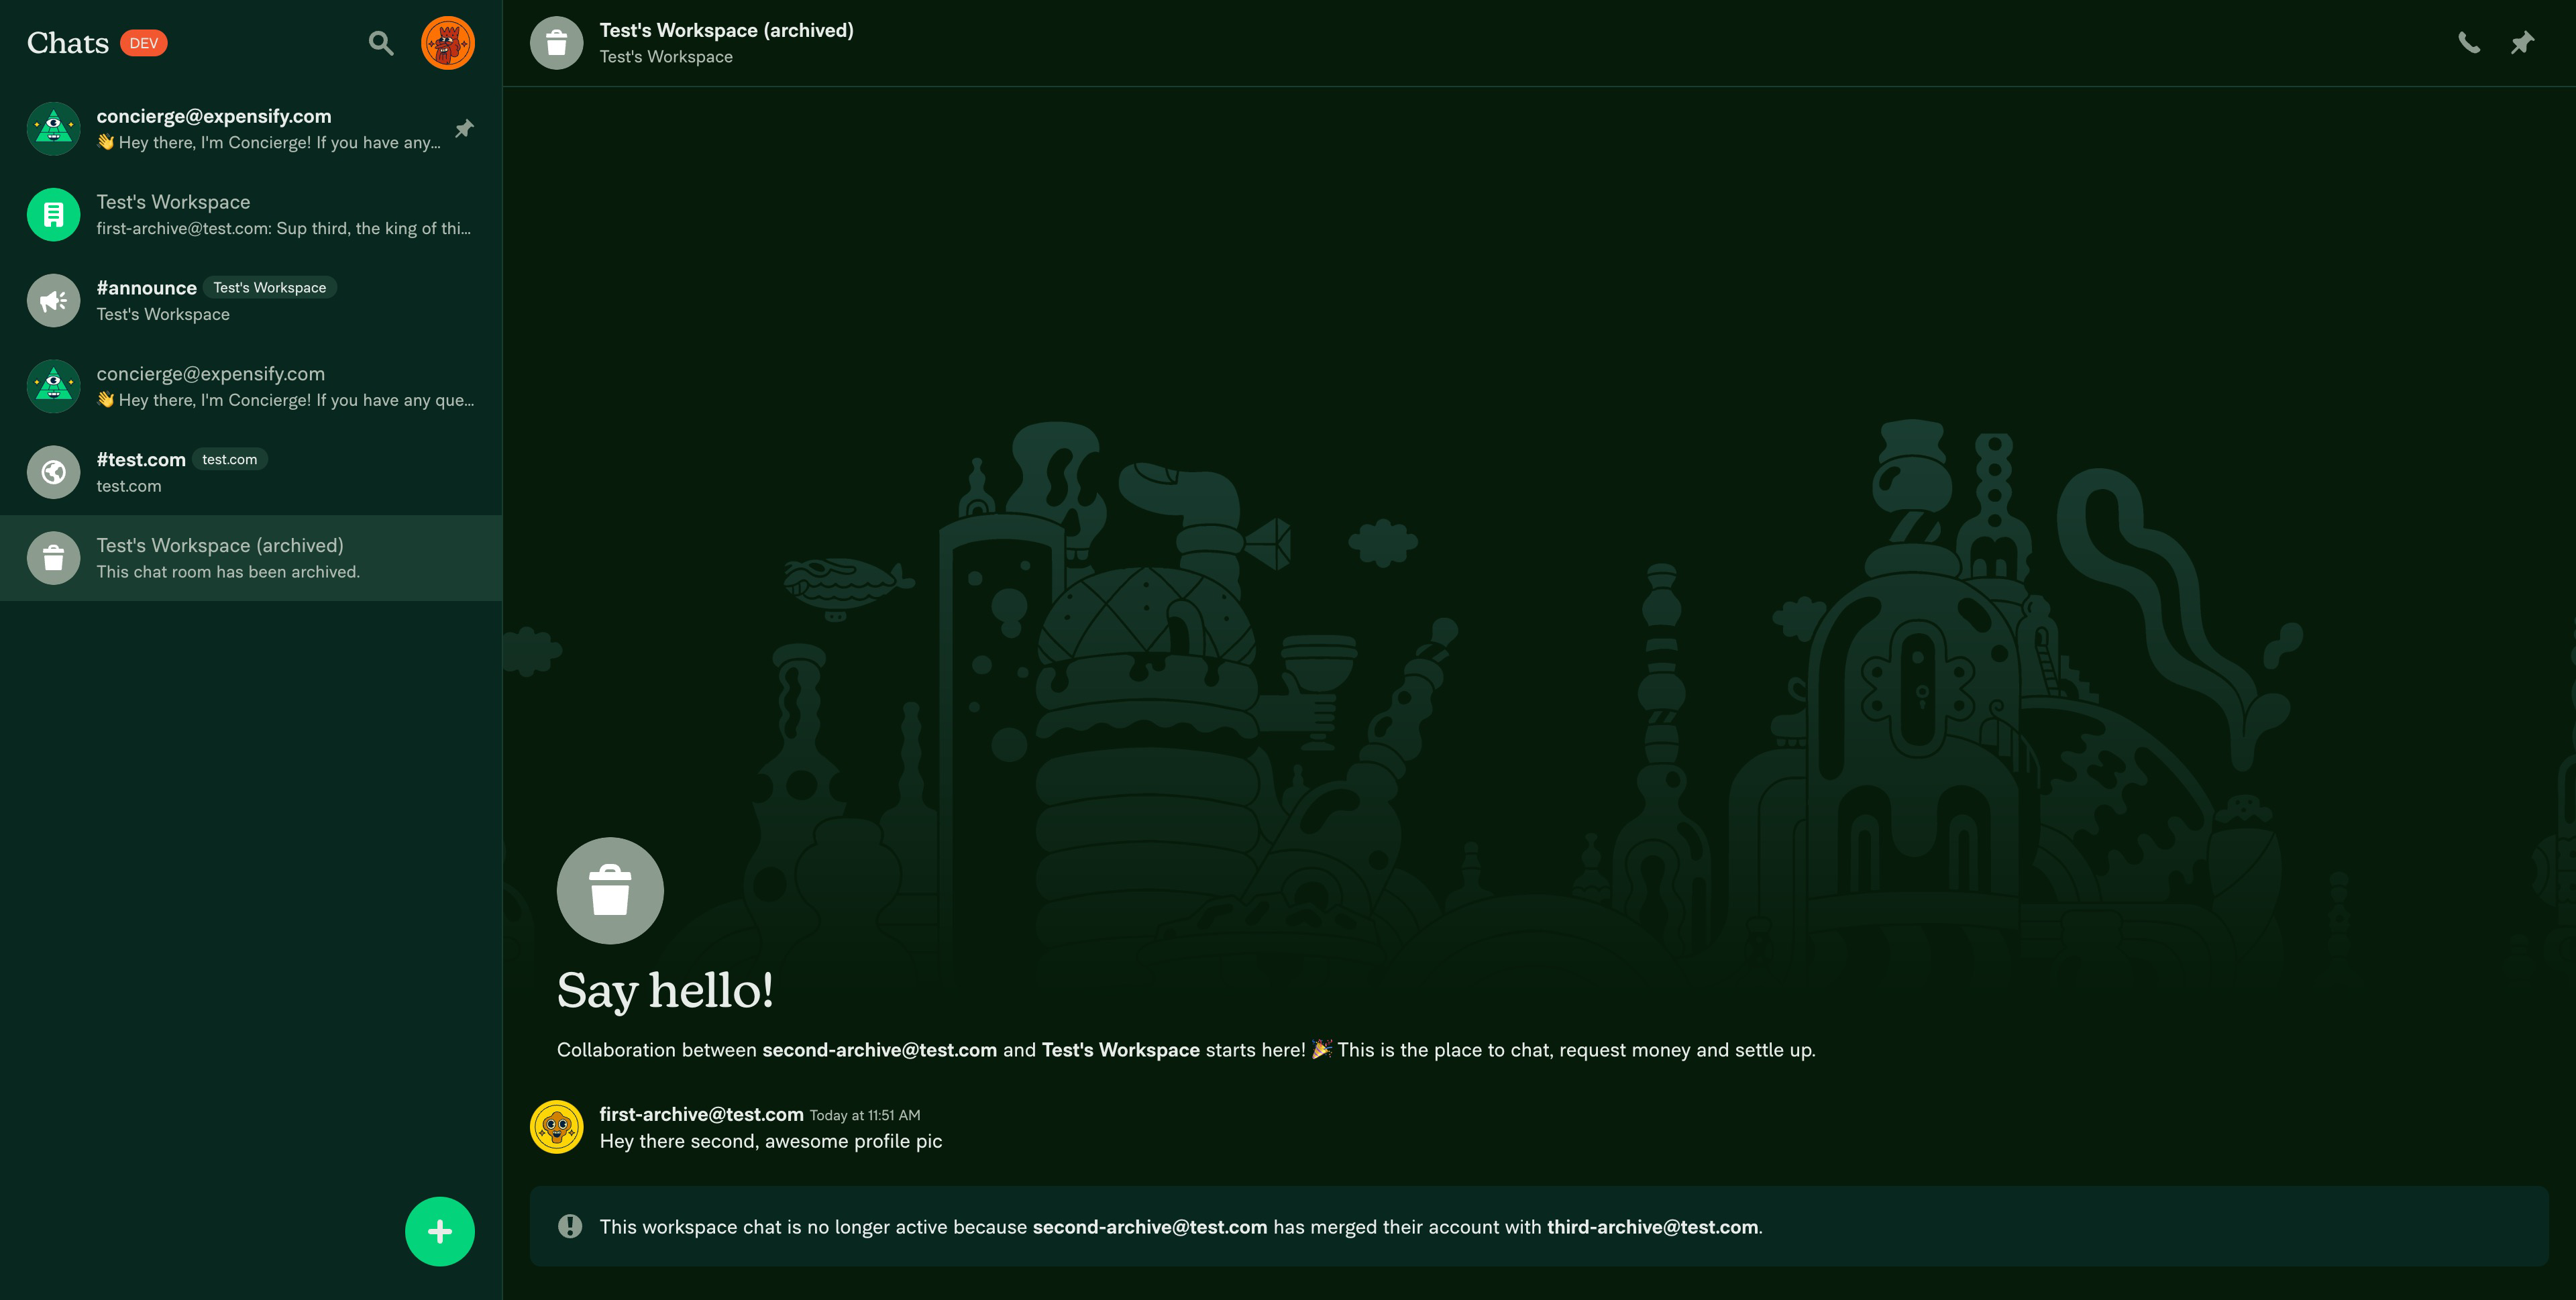Viewport: 2576px width, 1300px height.
Task: Click the message 'Hey there second, awesome profile pic'
Action: click(x=771, y=1141)
